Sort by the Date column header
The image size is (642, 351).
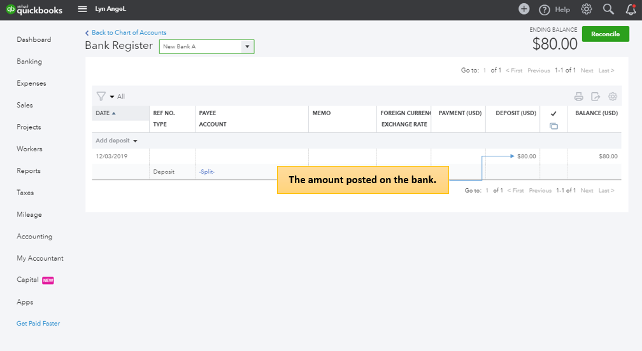pyautogui.click(x=106, y=113)
